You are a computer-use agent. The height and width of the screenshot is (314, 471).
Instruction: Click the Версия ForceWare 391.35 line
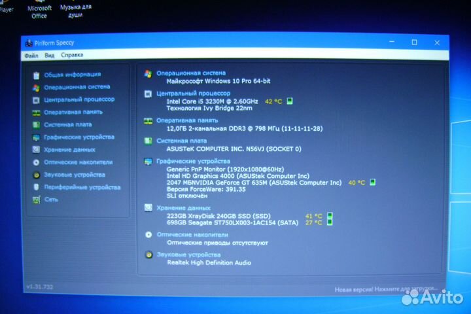coord(206,189)
